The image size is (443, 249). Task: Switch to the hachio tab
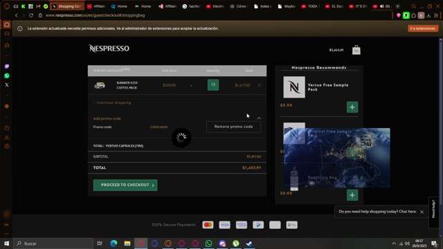tap(191, 6)
